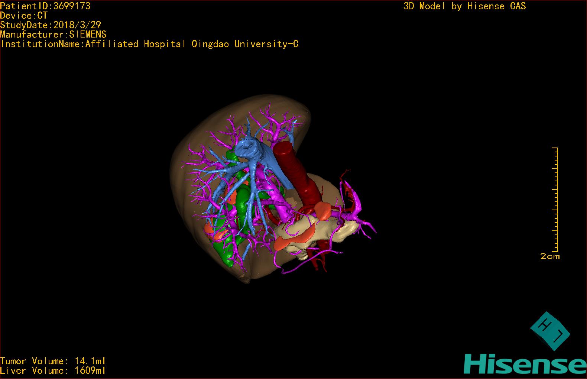Image resolution: width=587 pixels, height=379 pixels.
Task: Click the 2cm scale label
Action: [550, 256]
